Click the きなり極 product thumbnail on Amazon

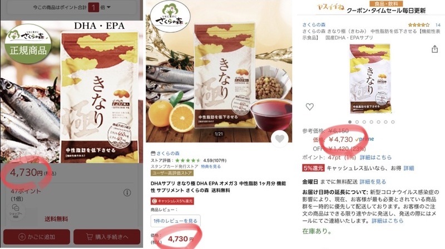click(x=370, y=79)
